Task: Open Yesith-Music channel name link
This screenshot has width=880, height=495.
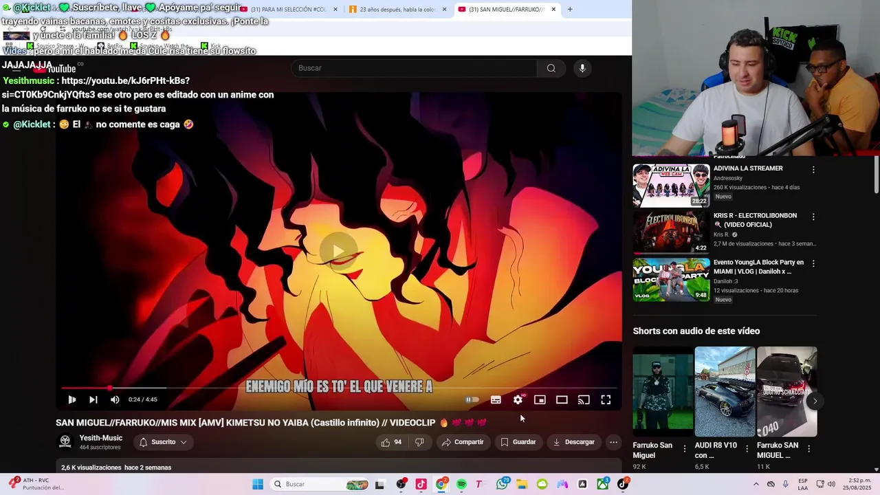Action: coord(101,438)
